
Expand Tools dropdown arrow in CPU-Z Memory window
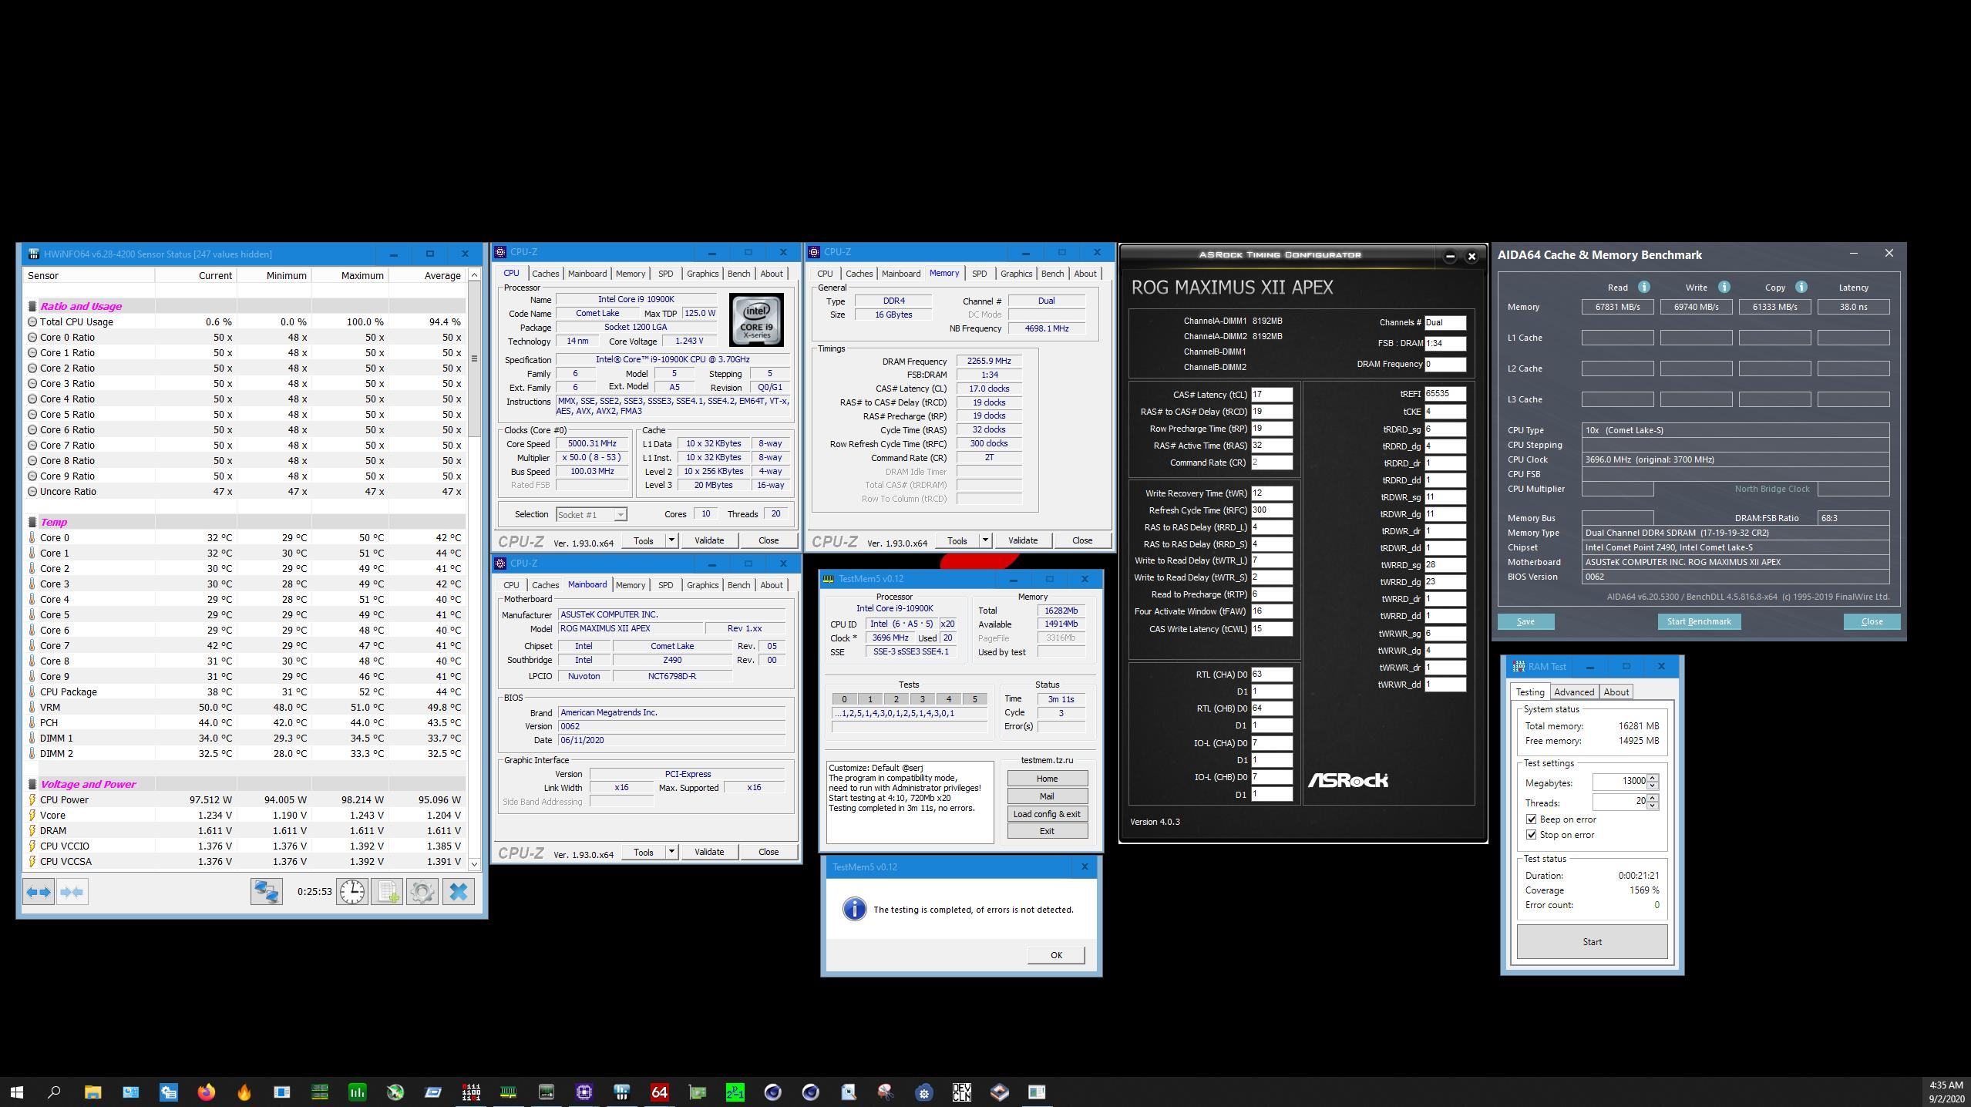pos(985,540)
